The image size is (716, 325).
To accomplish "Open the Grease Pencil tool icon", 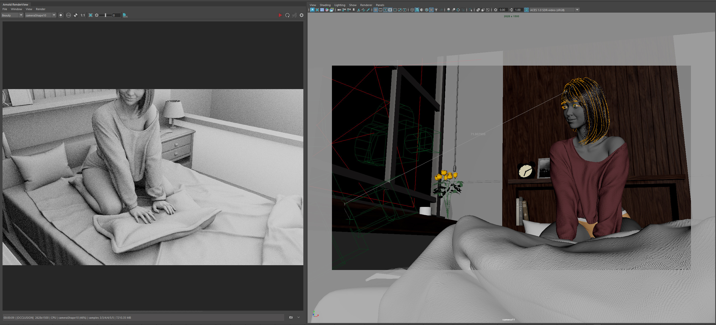I will click(368, 10).
